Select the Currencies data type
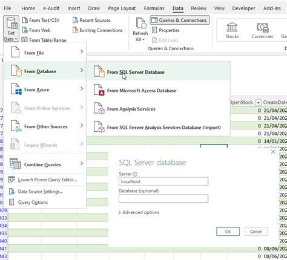The width and height of the screenshot is (287, 260). point(262,30)
